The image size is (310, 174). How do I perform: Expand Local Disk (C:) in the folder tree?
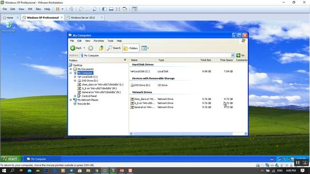75,77
